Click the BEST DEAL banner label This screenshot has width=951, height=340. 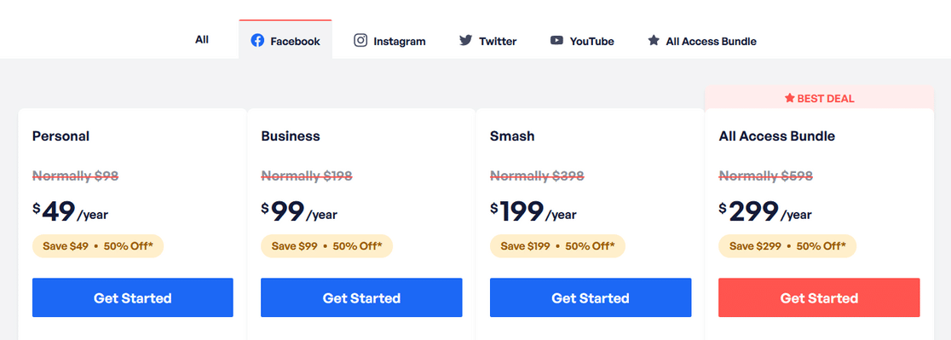point(819,98)
